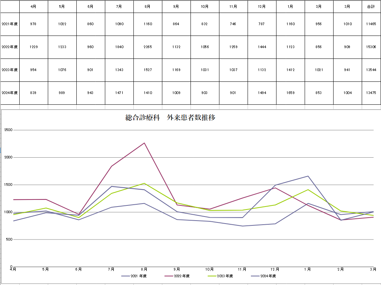The width and height of the screenshot is (381, 285).
Task: Click the 2022年度 total cell 15306
Action: click(x=371, y=47)
